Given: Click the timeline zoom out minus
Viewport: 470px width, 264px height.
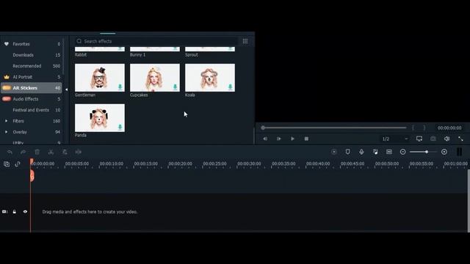Looking at the screenshot, I should tap(403, 152).
